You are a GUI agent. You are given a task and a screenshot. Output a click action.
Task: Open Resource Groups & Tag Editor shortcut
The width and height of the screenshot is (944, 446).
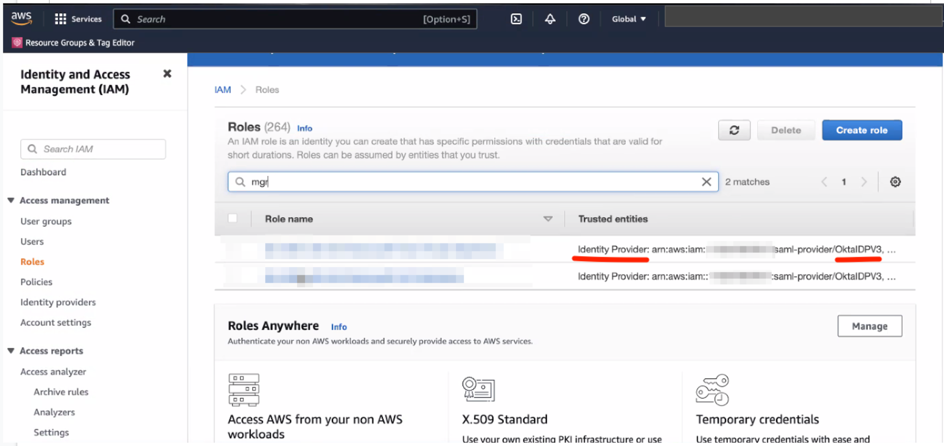73,42
